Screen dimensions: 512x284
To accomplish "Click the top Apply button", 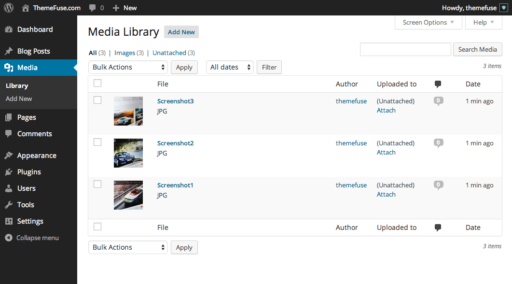I will 184,67.
